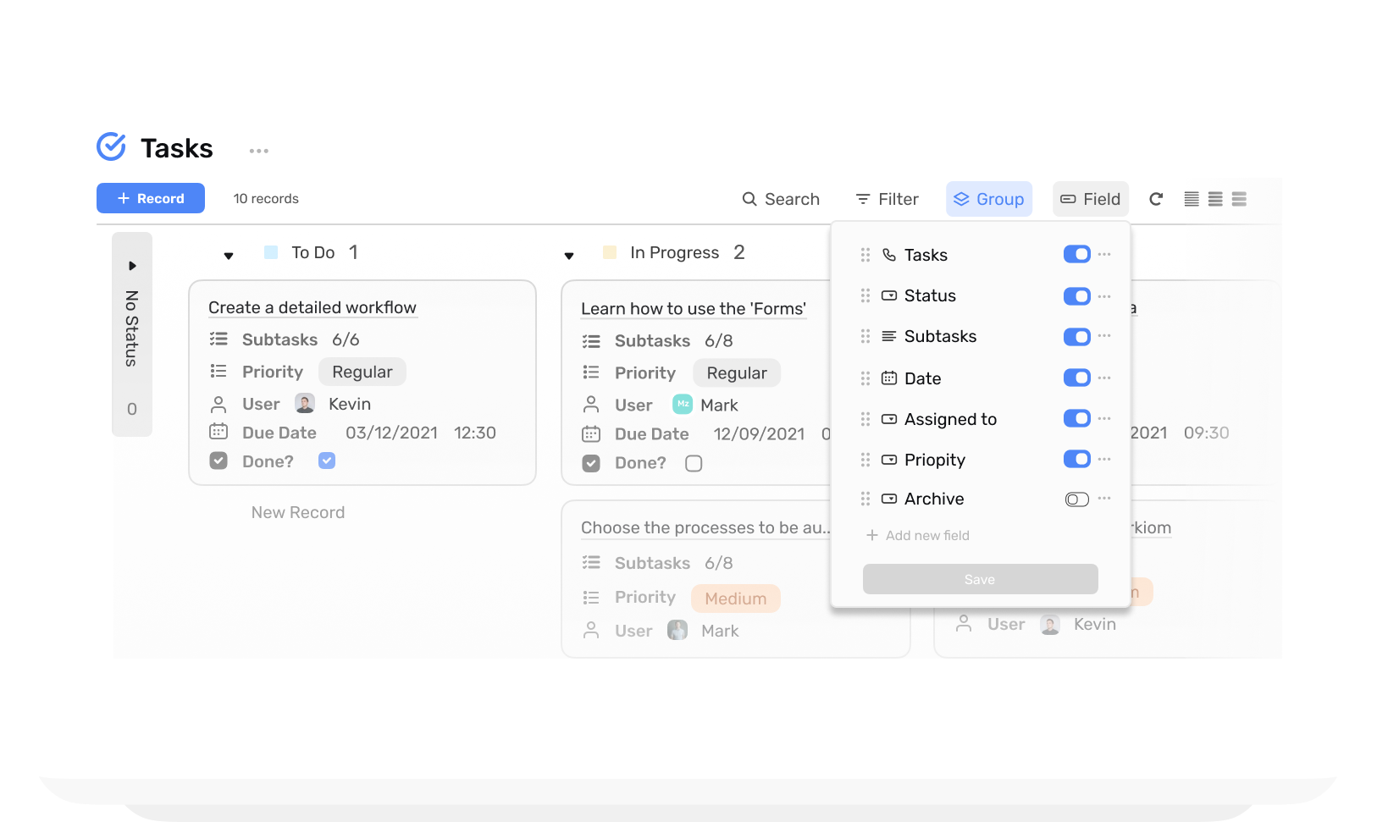The height and width of the screenshot is (822, 1377).
Task: Select the widest row density icon
Action: (x=1239, y=199)
